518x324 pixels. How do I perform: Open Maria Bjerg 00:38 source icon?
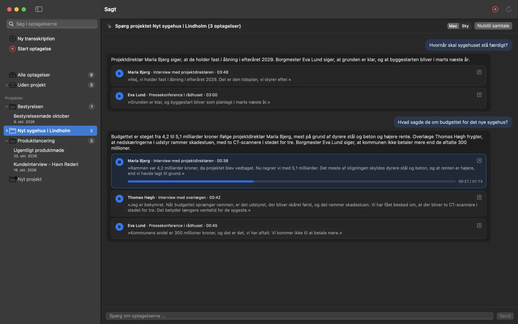[x=479, y=160]
